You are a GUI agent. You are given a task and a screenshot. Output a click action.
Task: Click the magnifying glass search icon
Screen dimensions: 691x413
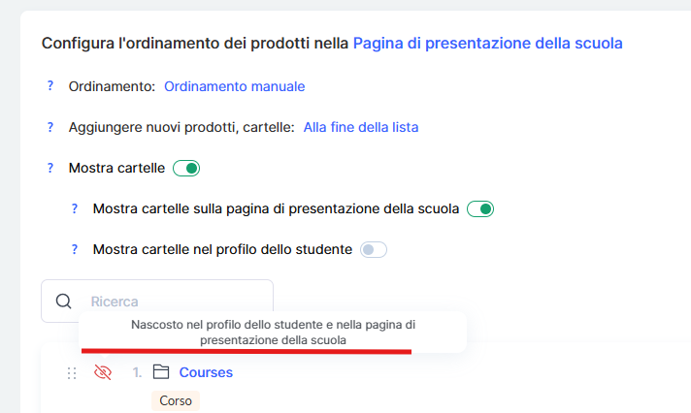[x=64, y=302]
